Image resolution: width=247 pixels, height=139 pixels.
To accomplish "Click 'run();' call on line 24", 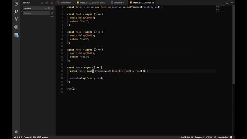I will 71,89.
